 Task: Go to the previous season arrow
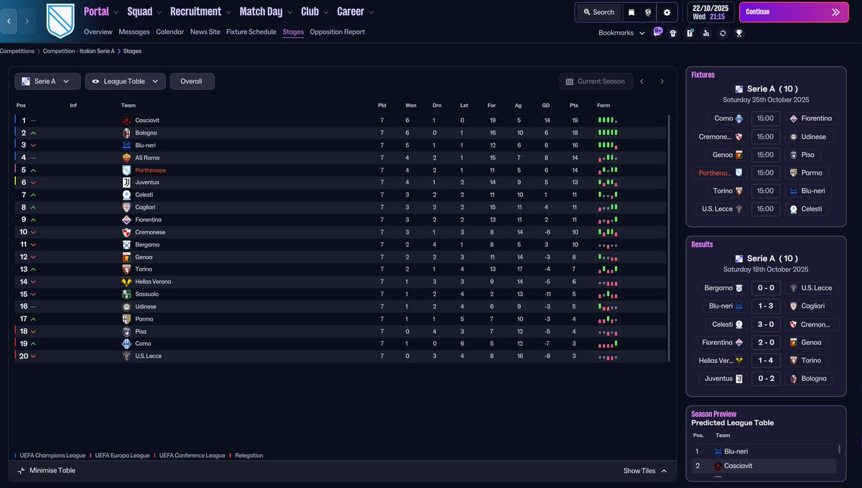(642, 81)
